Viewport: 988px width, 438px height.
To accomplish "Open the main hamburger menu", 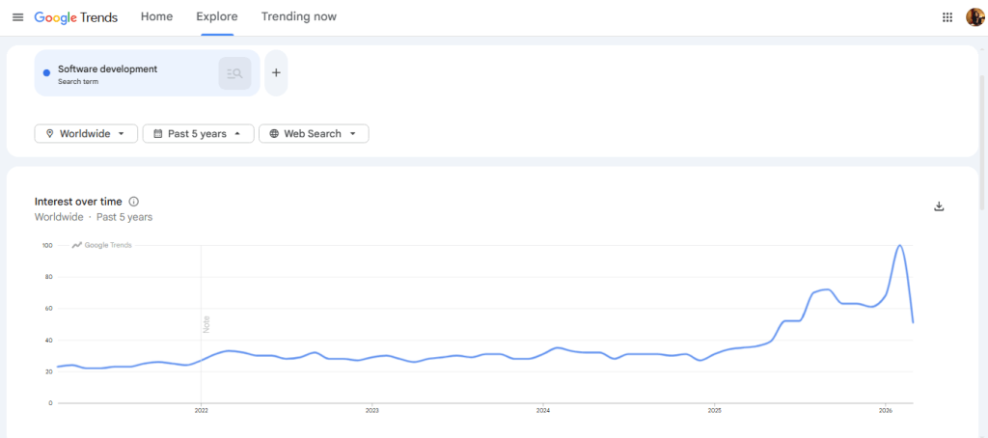I will [17, 17].
